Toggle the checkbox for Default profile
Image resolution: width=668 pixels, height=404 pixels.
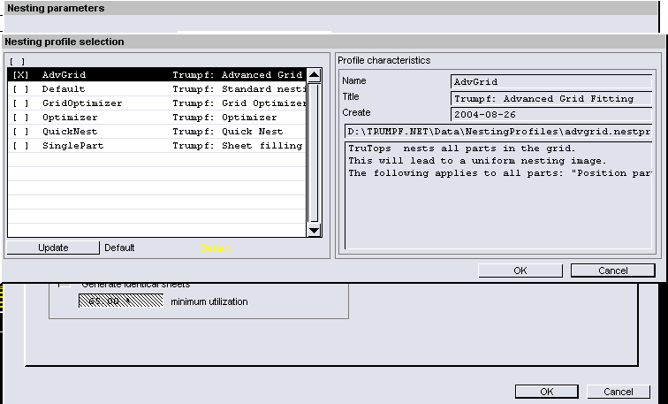click(x=20, y=89)
